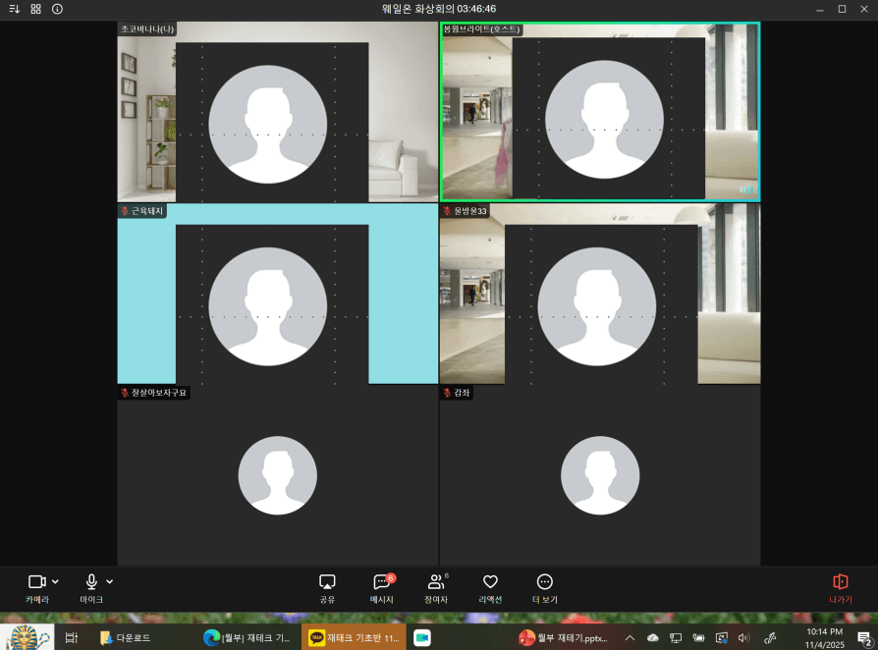Expand microphone options dropdown arrow
878x650 pixels.
(110, 581)
